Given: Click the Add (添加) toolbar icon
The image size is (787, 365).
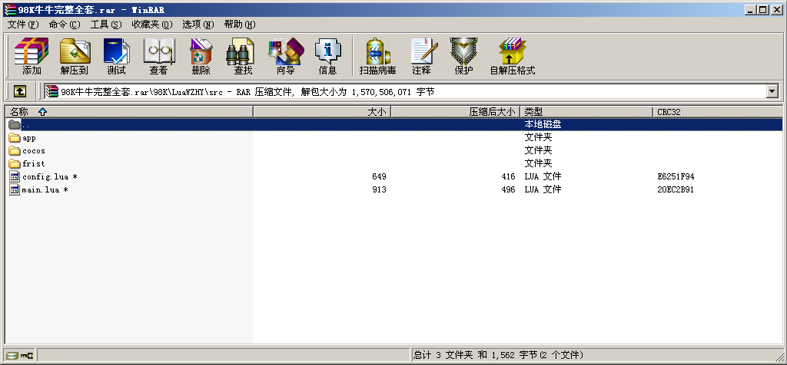Looking at the screenshot, I should click(32, 56).
